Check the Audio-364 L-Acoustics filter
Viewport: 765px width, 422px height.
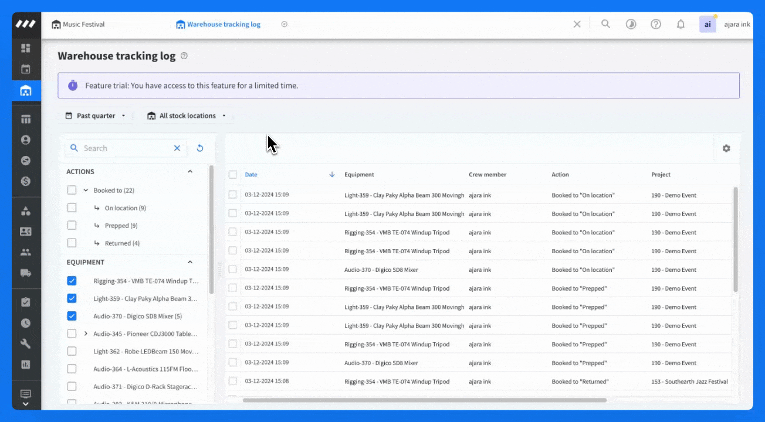pos(72,369)
